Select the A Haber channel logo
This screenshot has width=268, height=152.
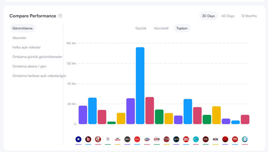click(98, 139)
